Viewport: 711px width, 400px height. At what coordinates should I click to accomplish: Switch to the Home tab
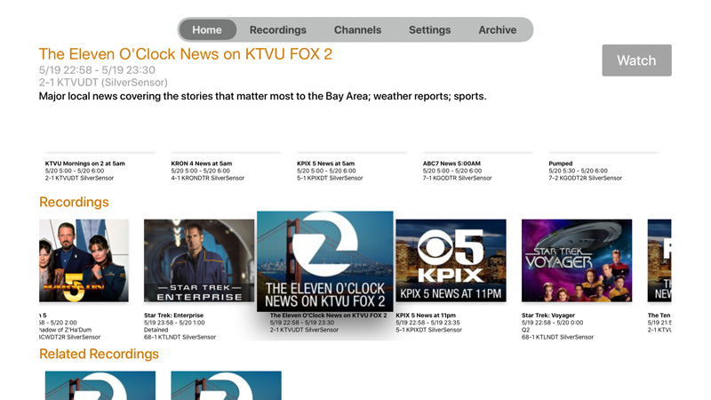(x=207, y=30)
